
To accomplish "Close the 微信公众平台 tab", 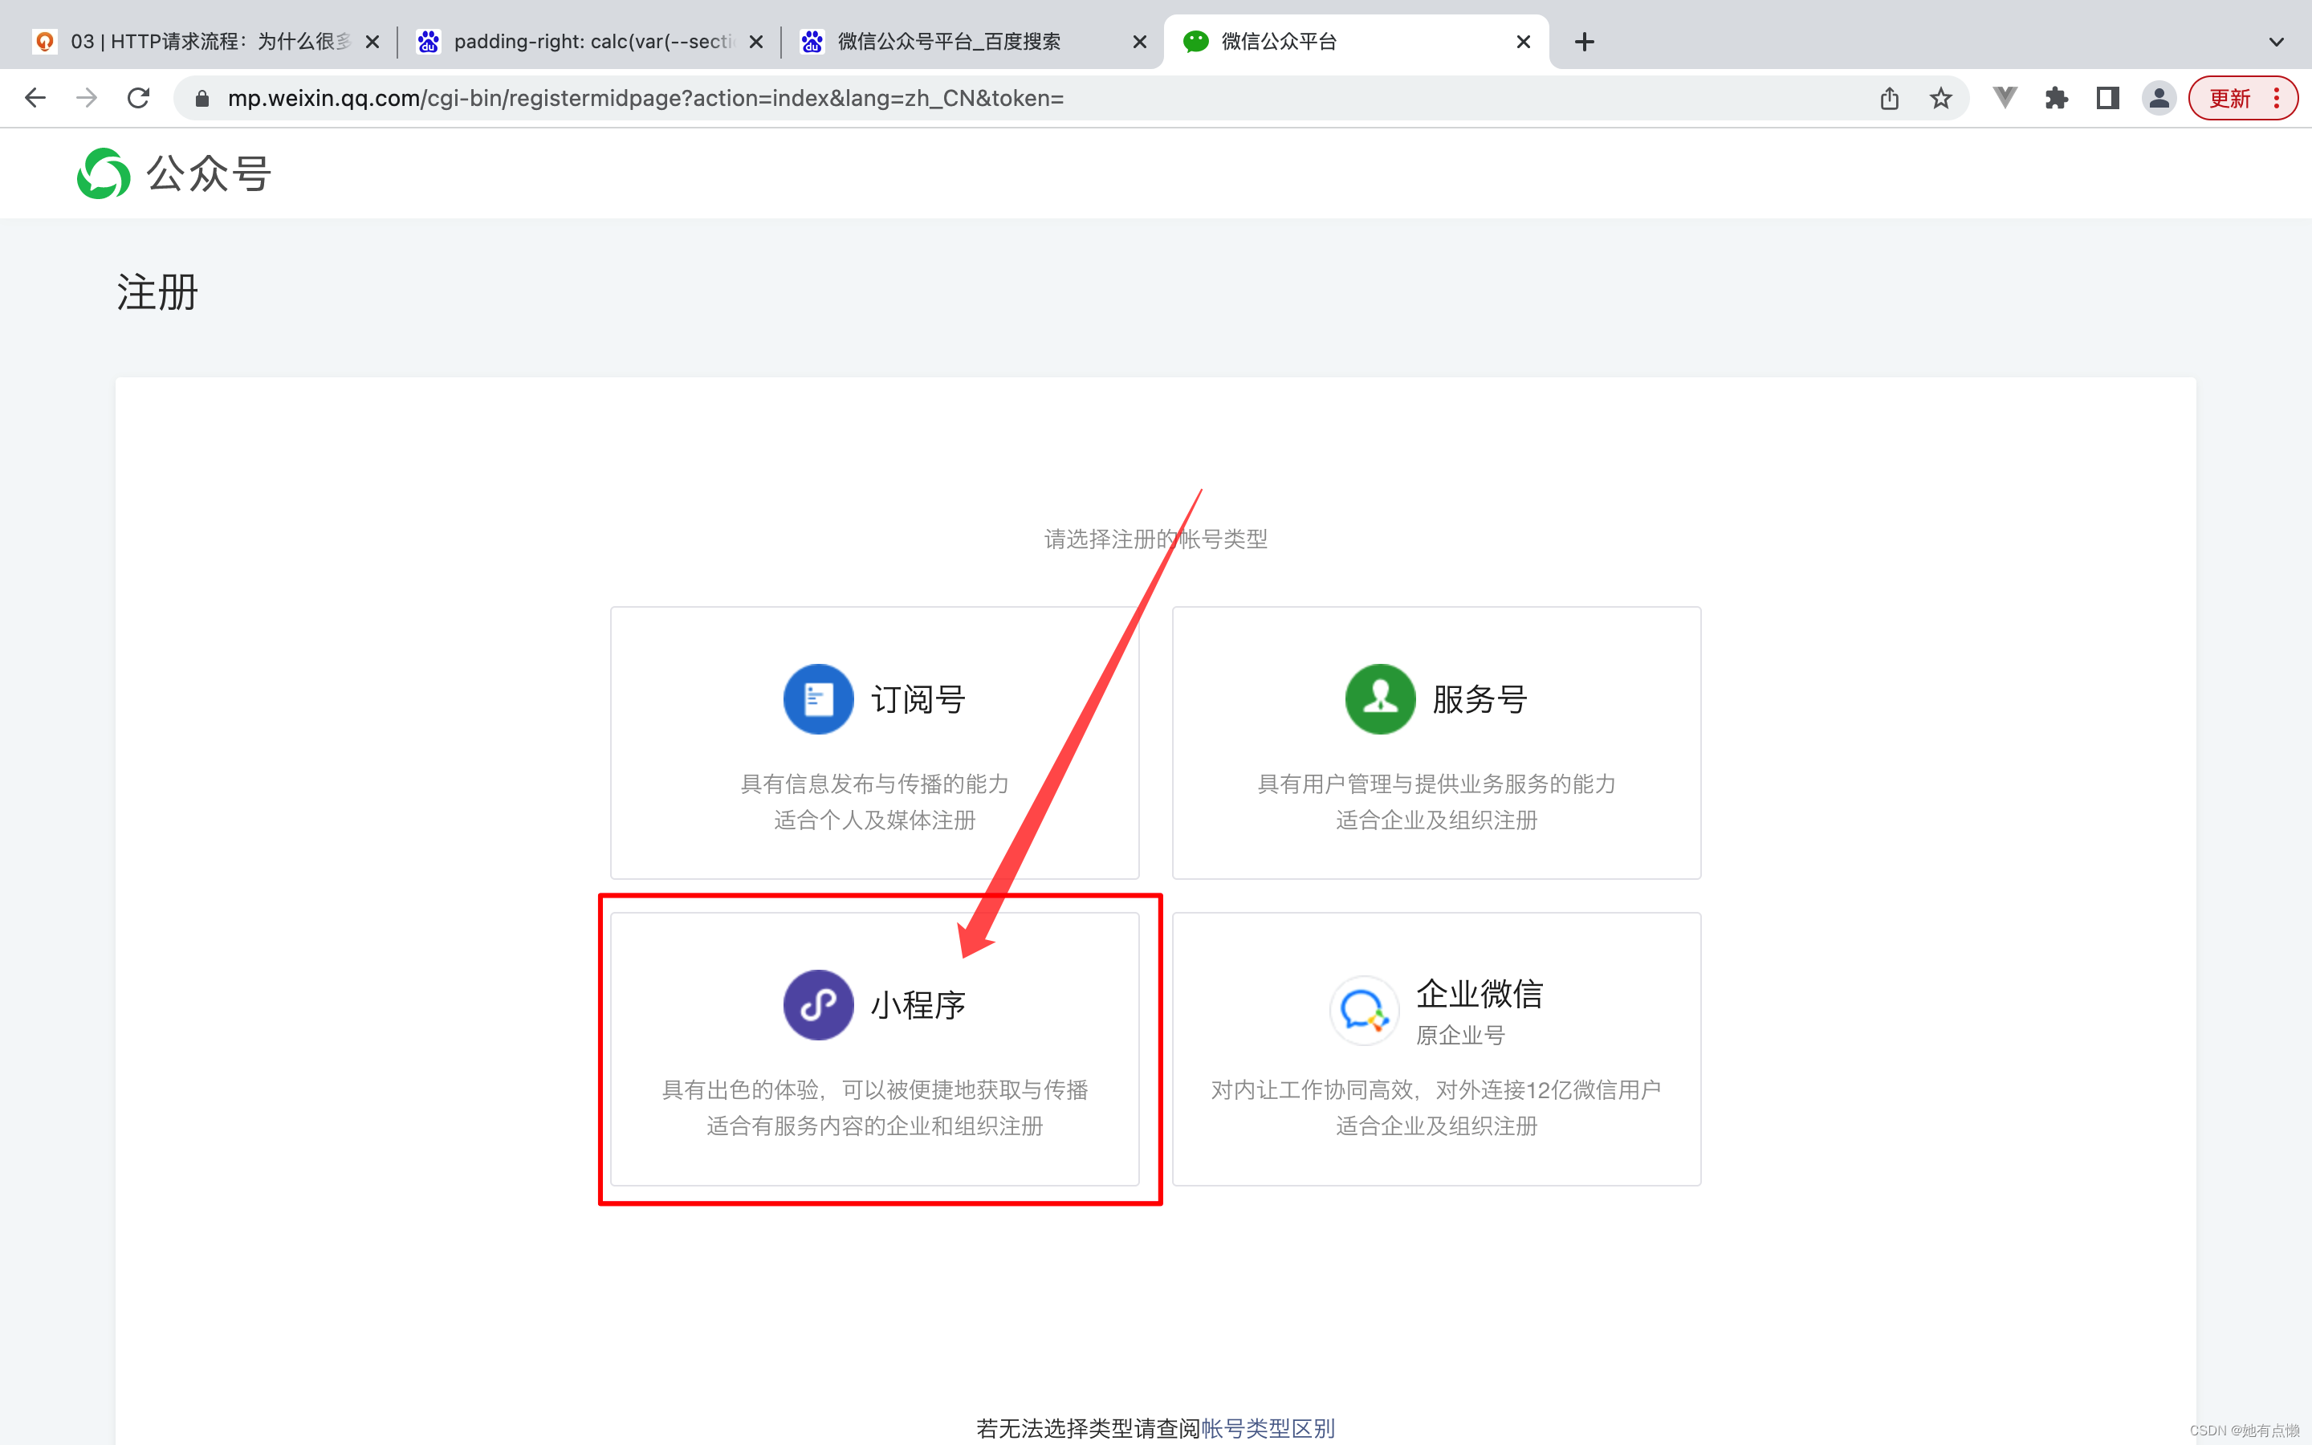I will [x=1524, y=42].
